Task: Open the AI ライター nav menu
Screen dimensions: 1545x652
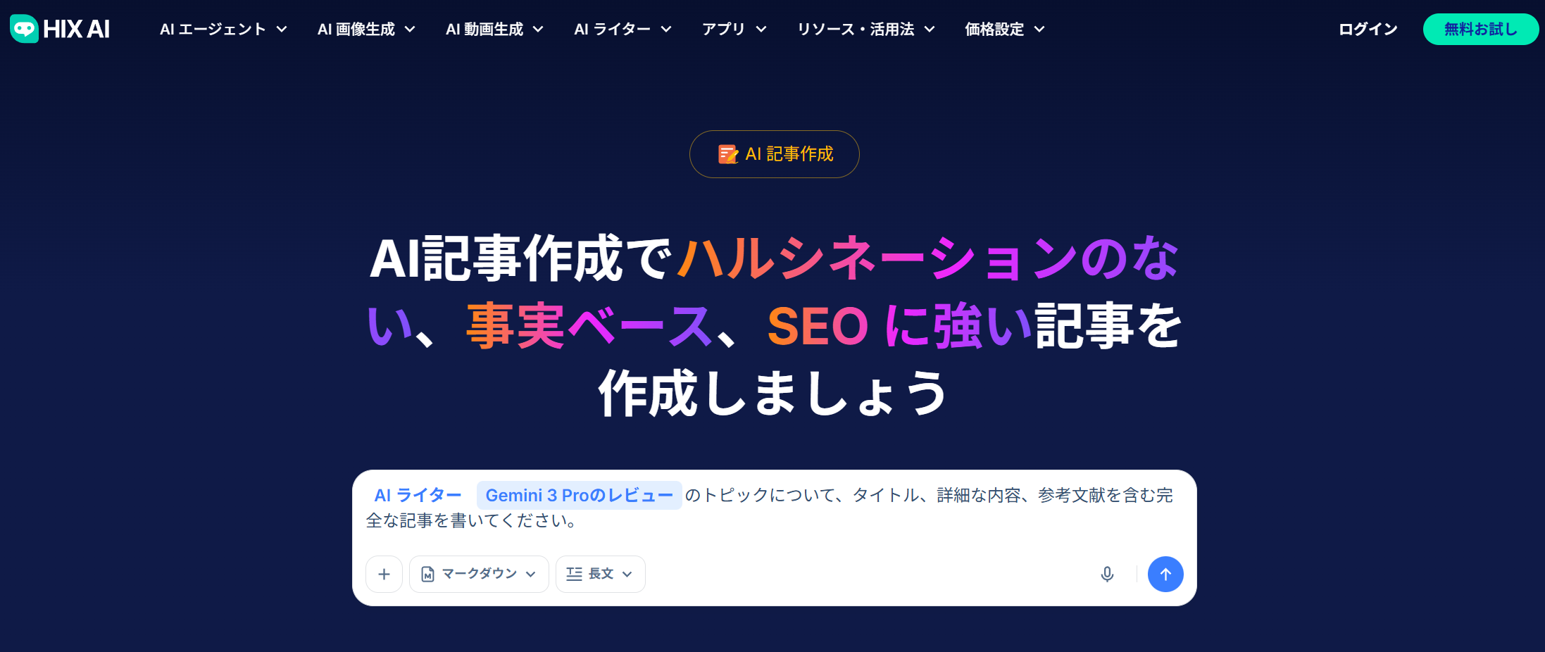Action: point(623,29)
